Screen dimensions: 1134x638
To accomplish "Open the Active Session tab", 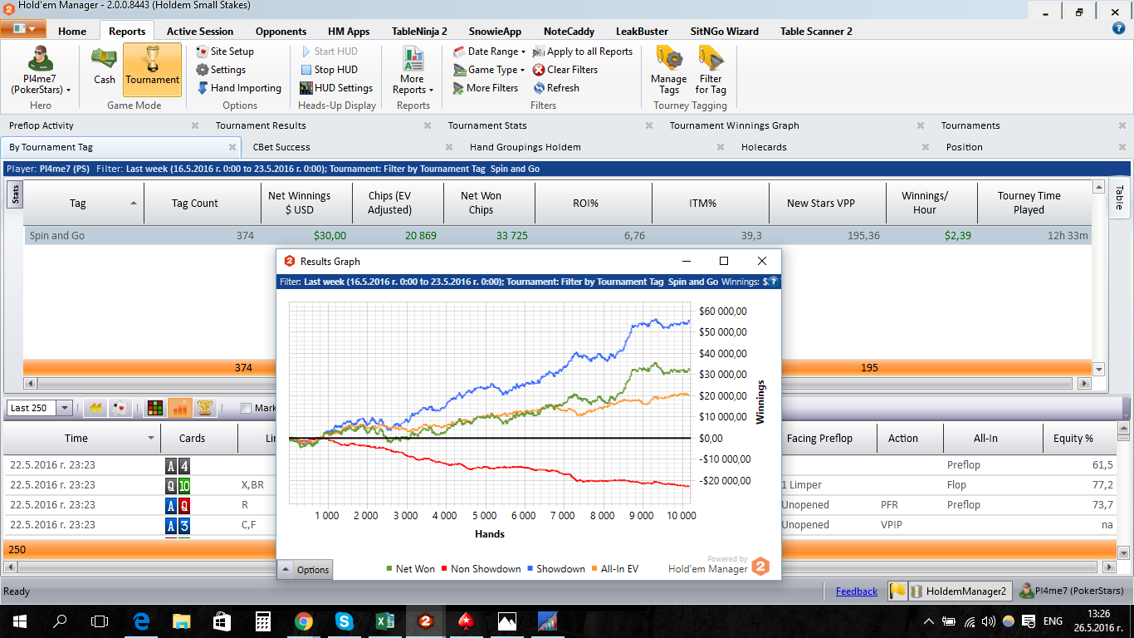I will (200, 32).
